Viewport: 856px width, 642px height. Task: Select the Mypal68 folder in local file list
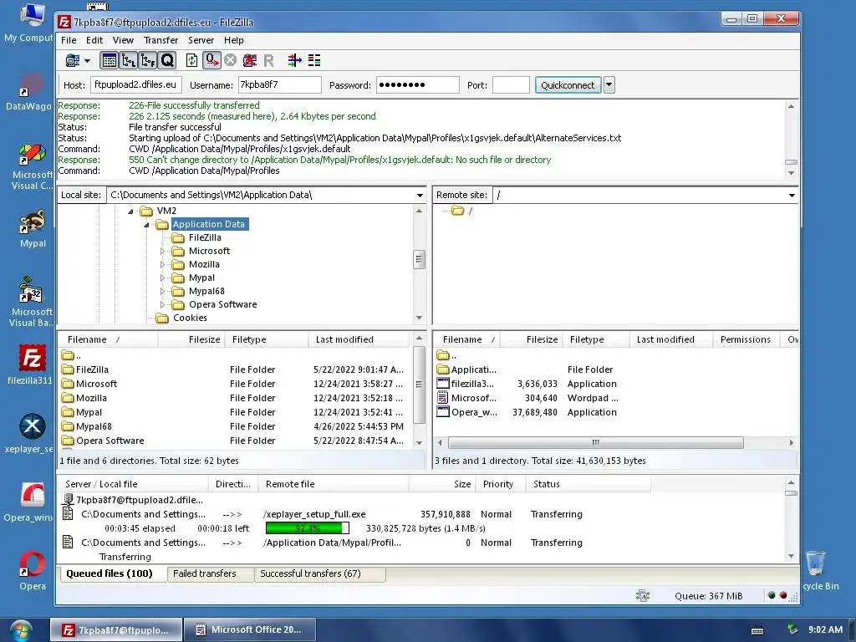(235, 426)
